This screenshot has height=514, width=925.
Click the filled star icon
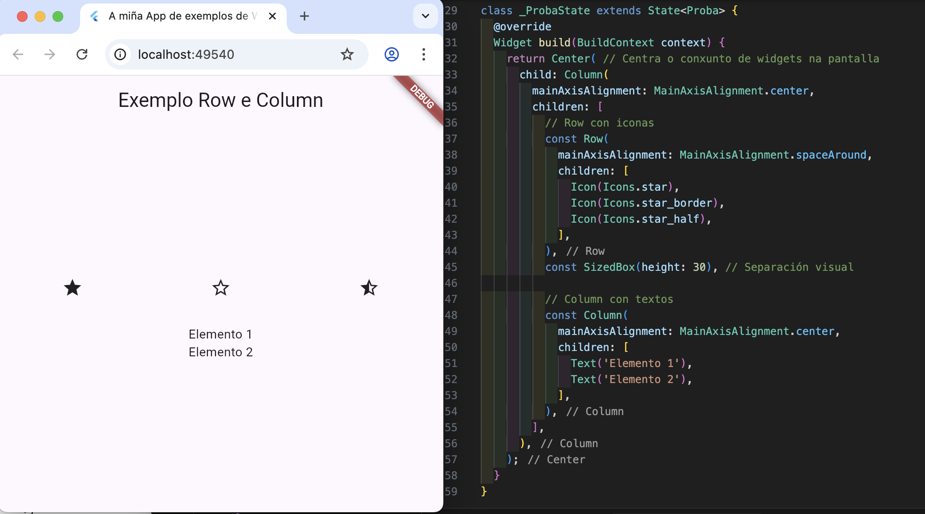click(x=73, y=288)
